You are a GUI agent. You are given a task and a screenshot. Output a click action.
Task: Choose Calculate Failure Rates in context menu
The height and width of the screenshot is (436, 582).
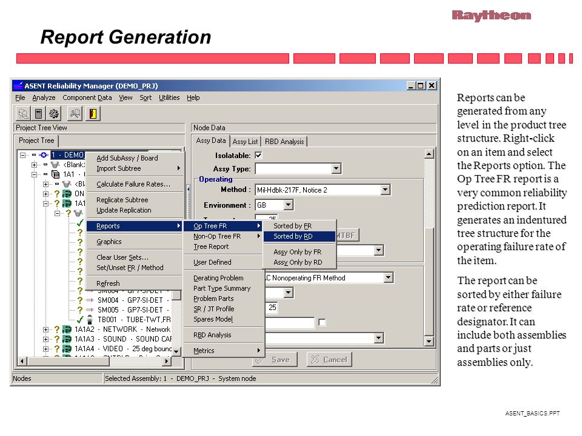[x=135, y=184]
